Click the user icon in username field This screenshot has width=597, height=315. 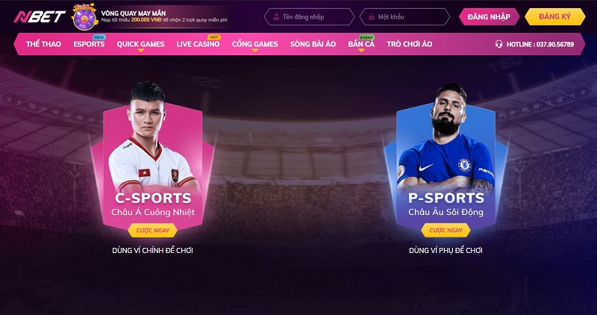(276, 17)
